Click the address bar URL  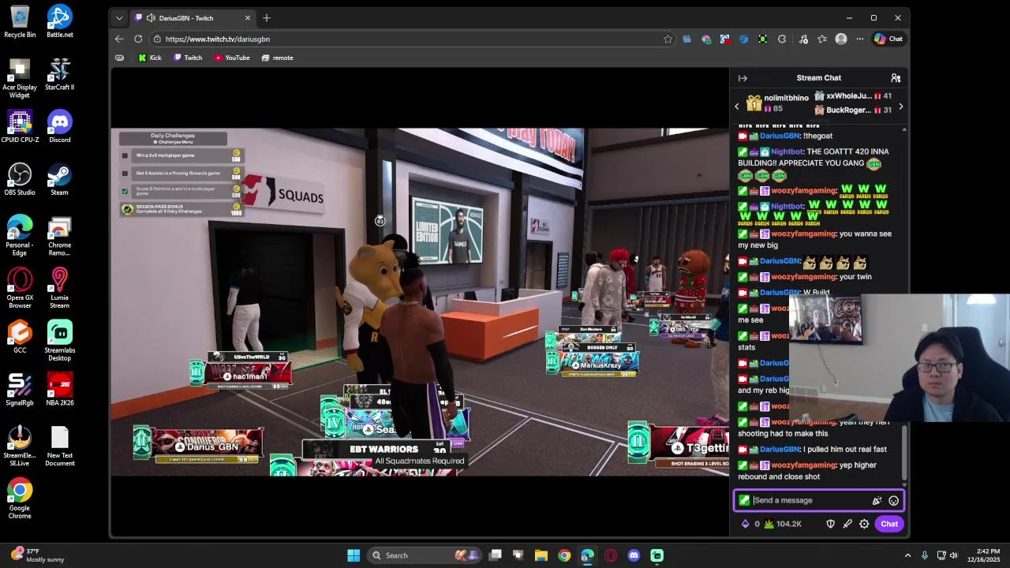pos(218,39)
